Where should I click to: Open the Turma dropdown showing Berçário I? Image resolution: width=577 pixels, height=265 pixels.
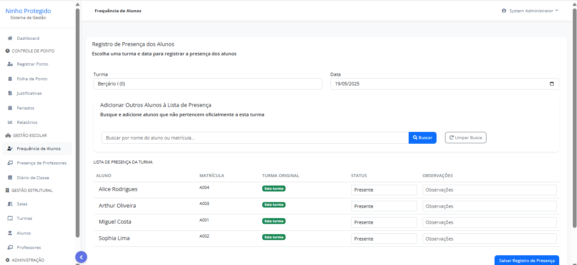208,84
